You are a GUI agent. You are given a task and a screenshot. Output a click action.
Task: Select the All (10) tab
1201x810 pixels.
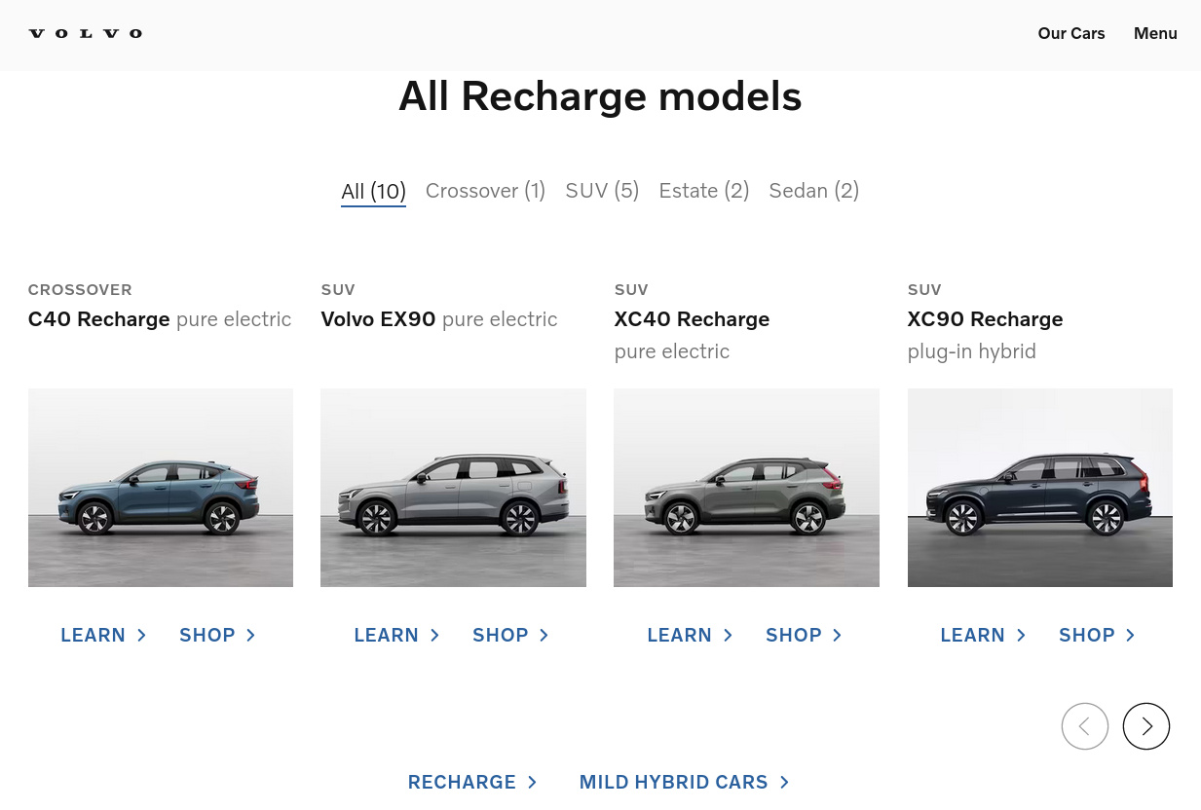coord(373,191)
